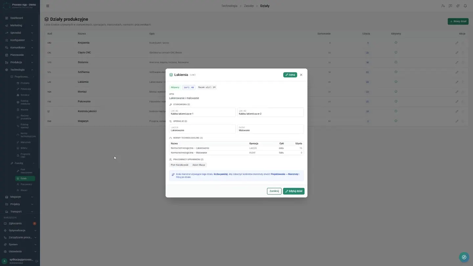Click the pencil edit icon for Cięcie CNC row
This screenshot has height=266, width=473.
coord(457,53)
